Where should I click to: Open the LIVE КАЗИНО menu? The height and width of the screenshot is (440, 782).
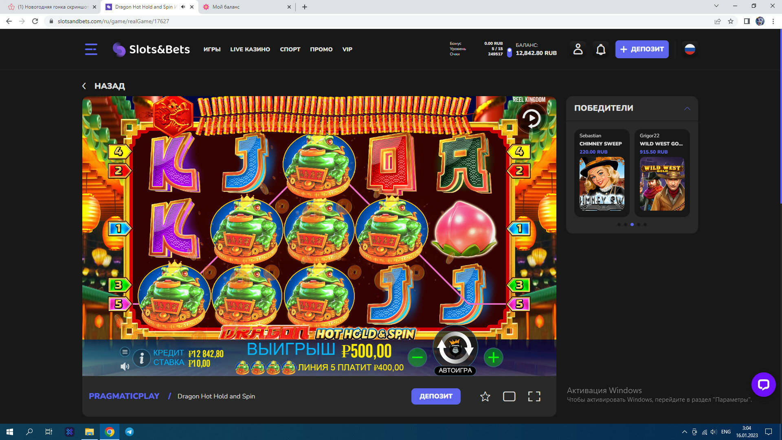pos(250,49)
